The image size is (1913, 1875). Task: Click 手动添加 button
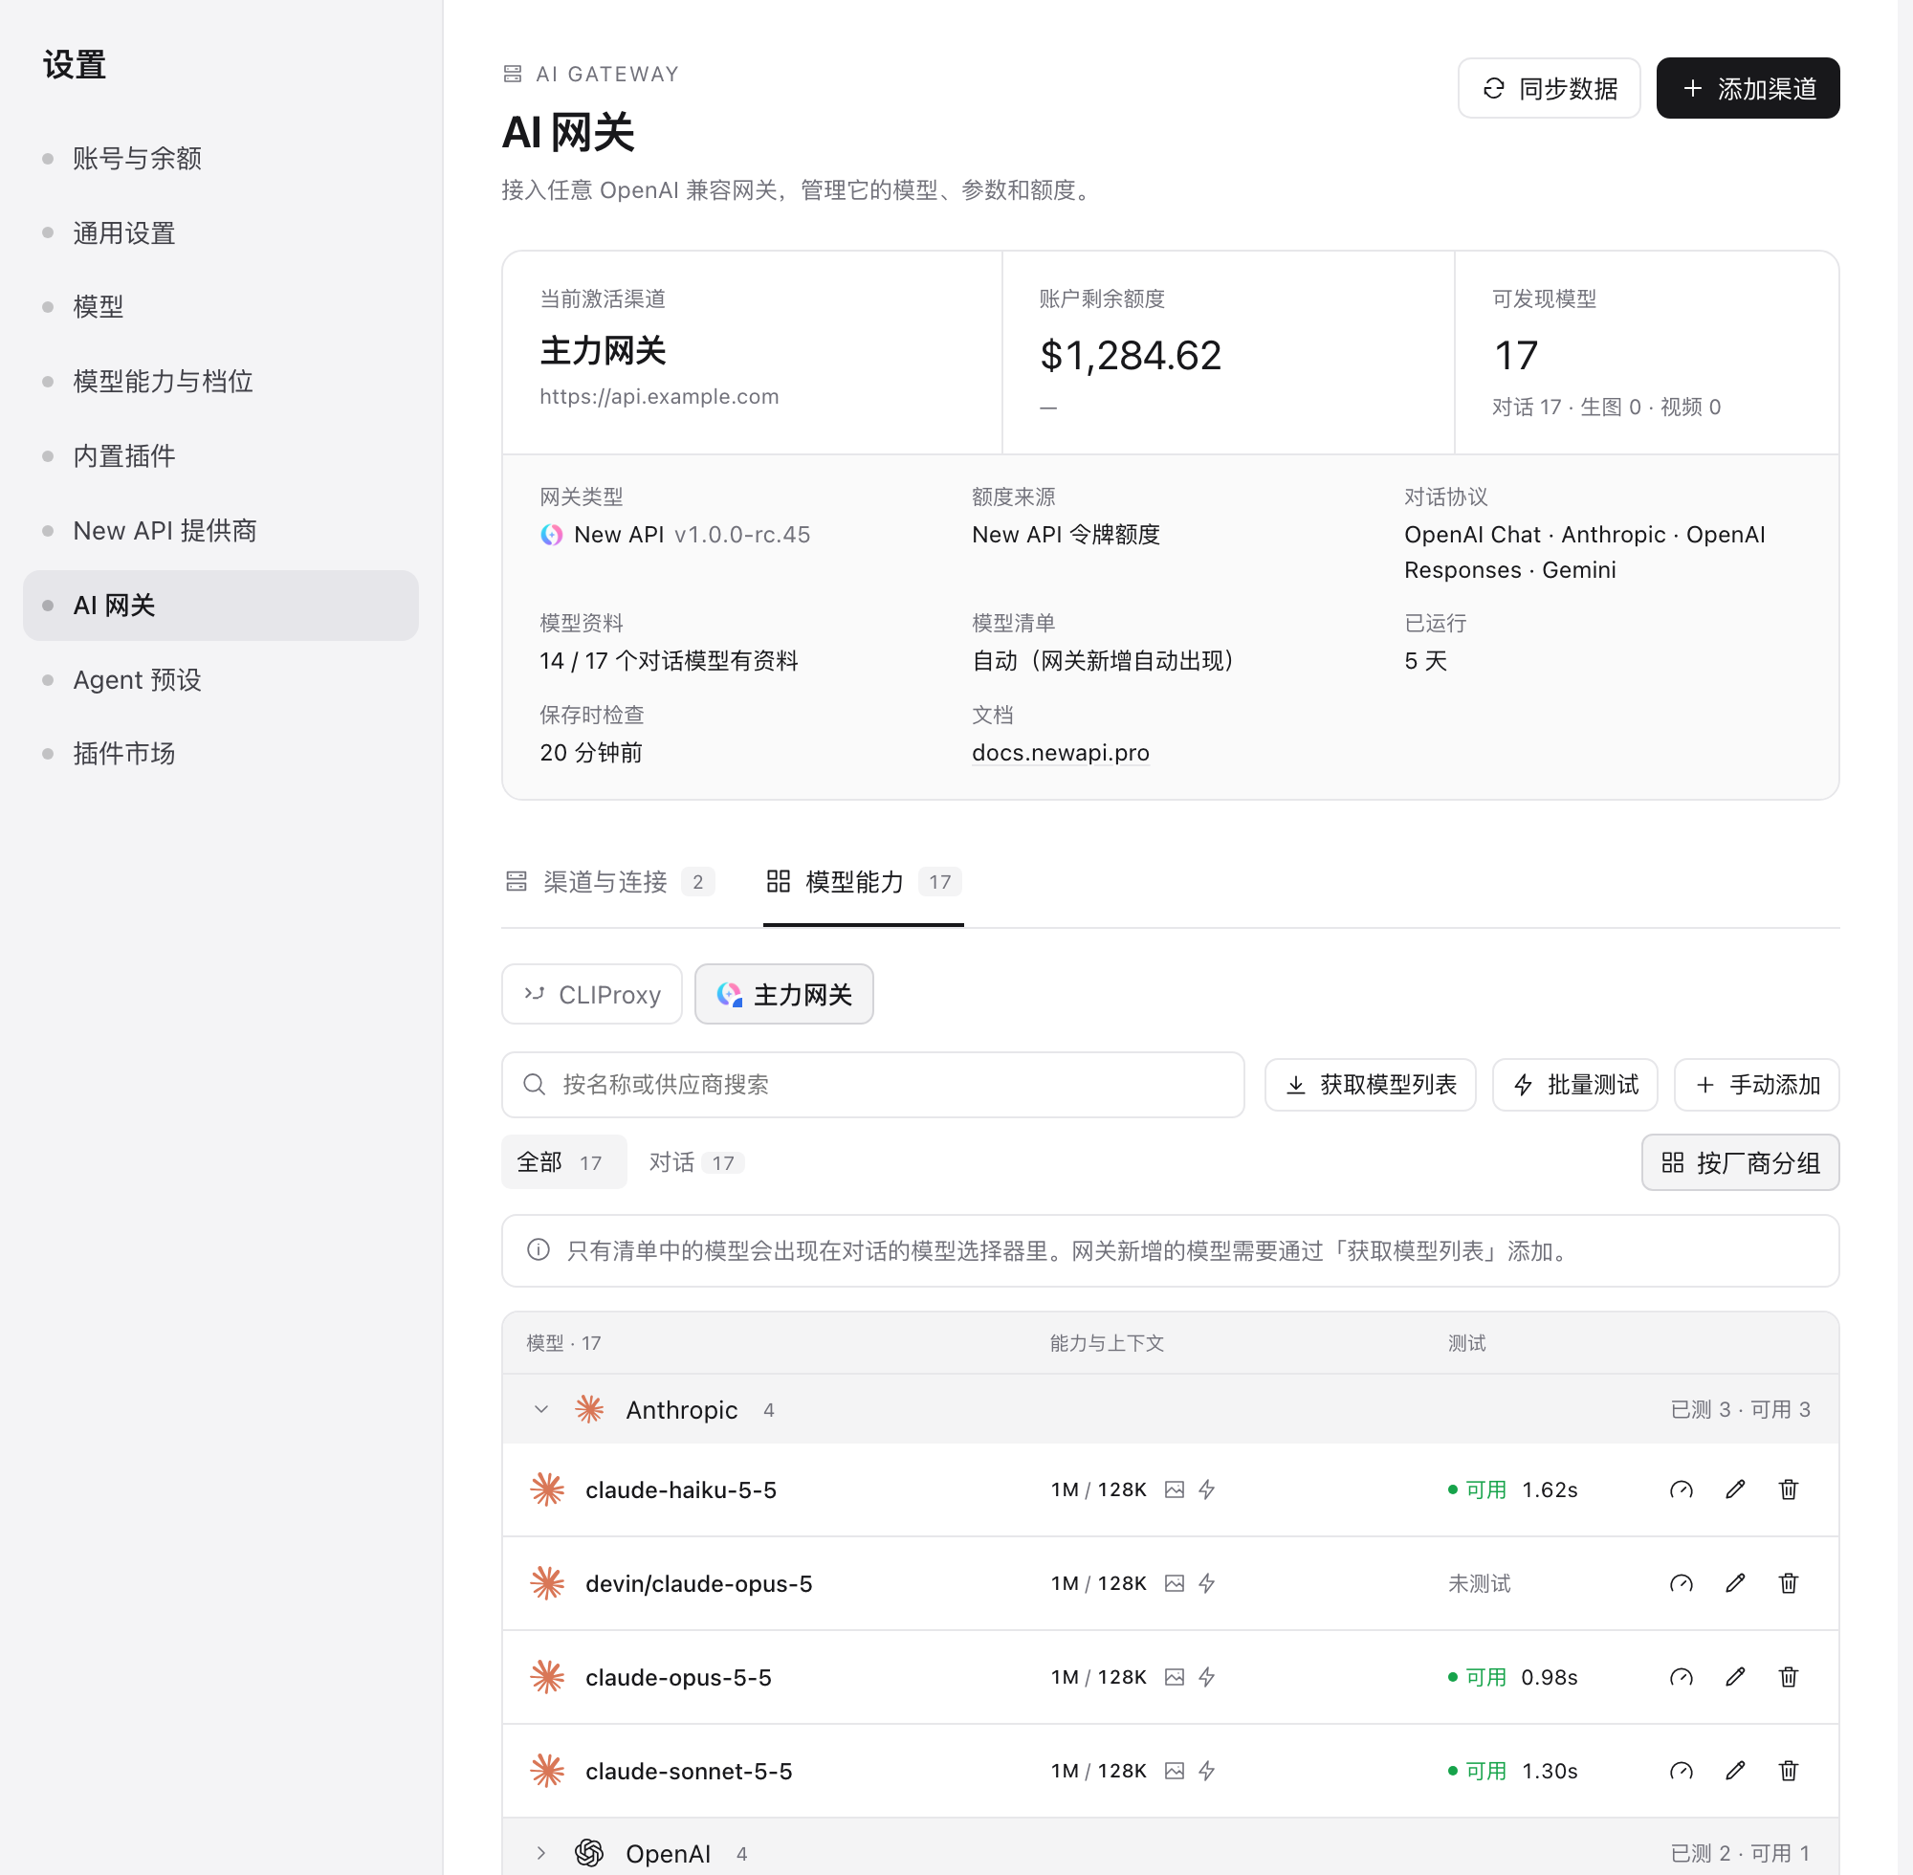point(1756,1085)
